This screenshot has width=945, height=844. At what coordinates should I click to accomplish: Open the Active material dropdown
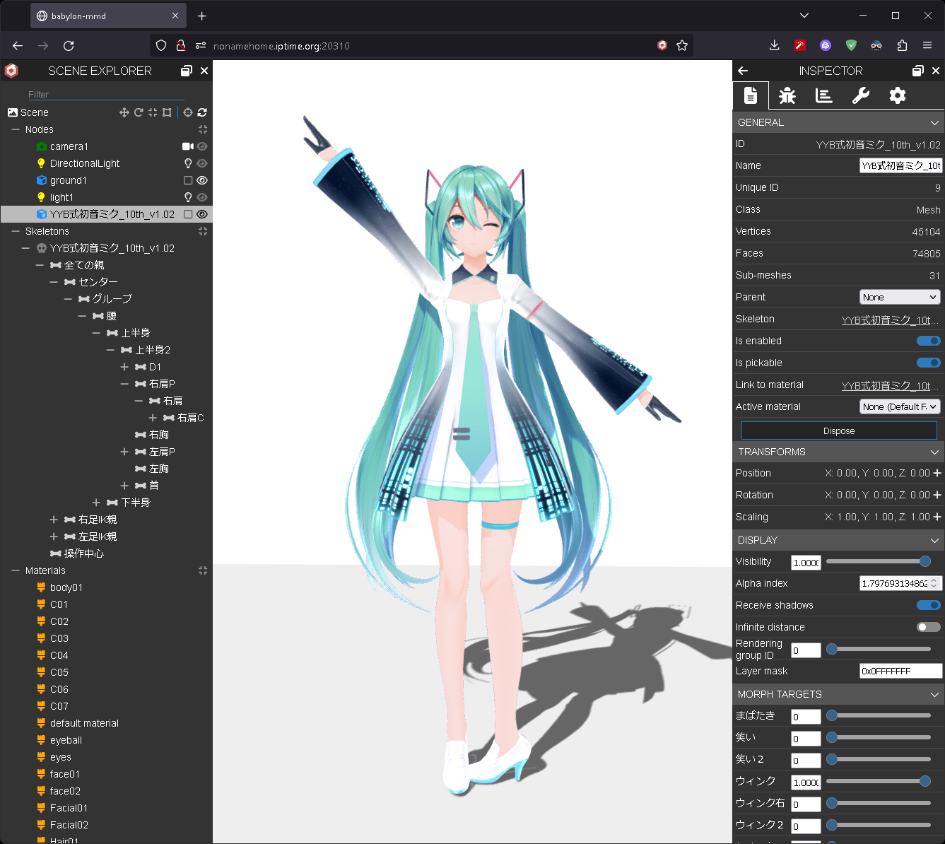point(900,406)
